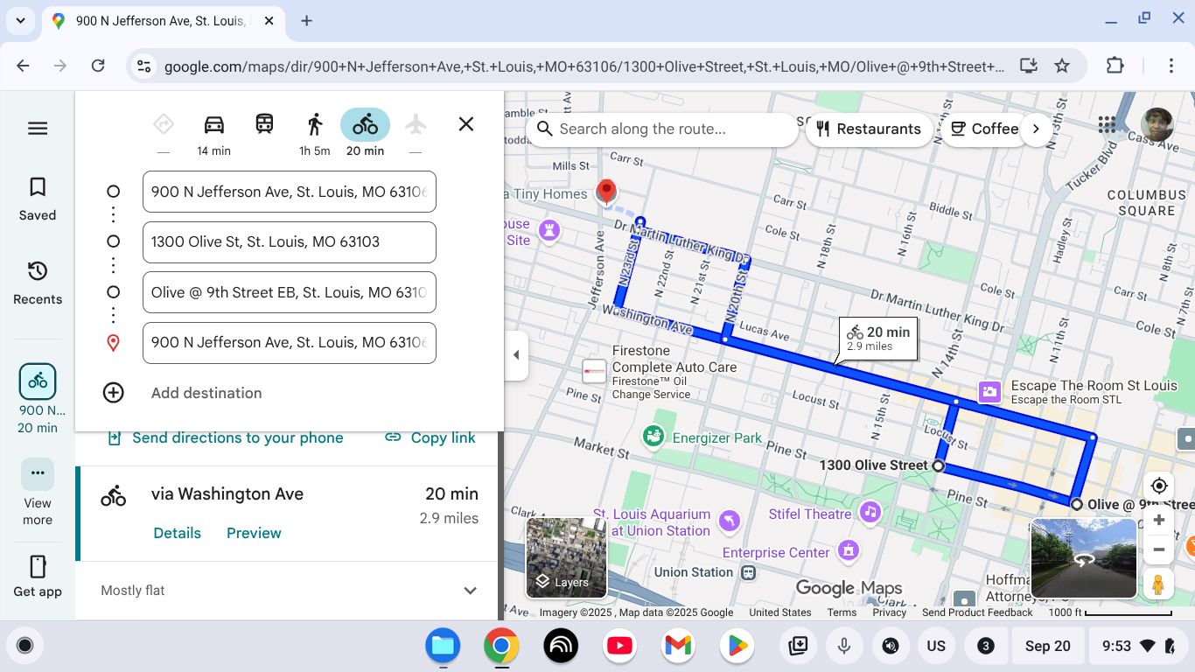
Task: Open the Google apps grid
Action: point(1107,125)
